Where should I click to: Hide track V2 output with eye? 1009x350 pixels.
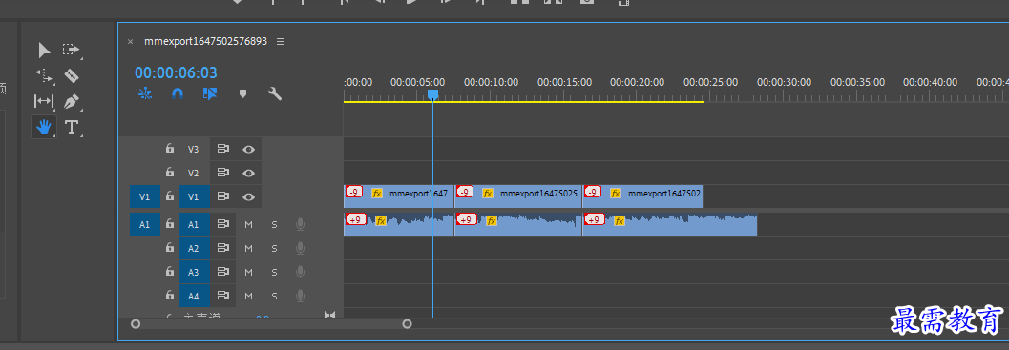click(248, 173)
